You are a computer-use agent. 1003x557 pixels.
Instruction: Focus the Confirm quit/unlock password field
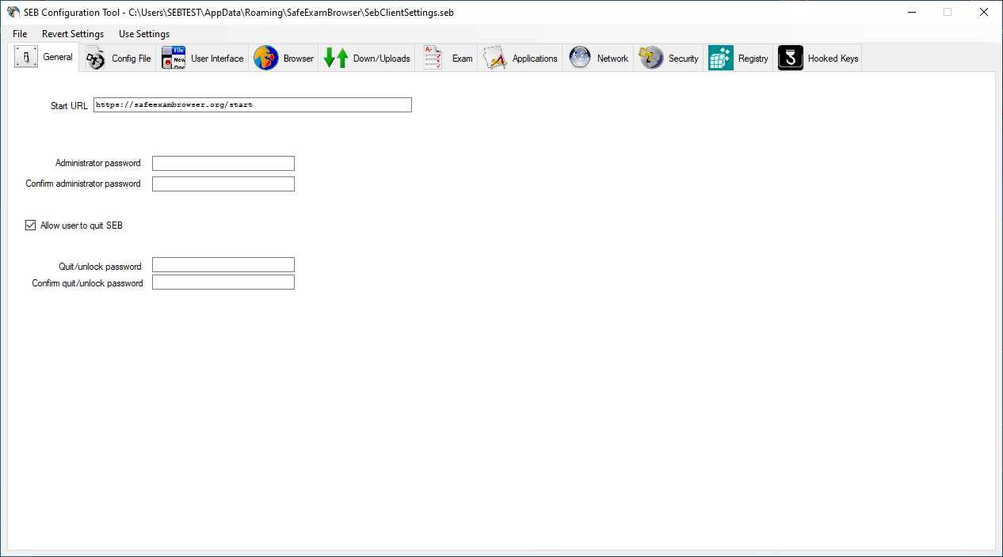(x=223, y=282)
